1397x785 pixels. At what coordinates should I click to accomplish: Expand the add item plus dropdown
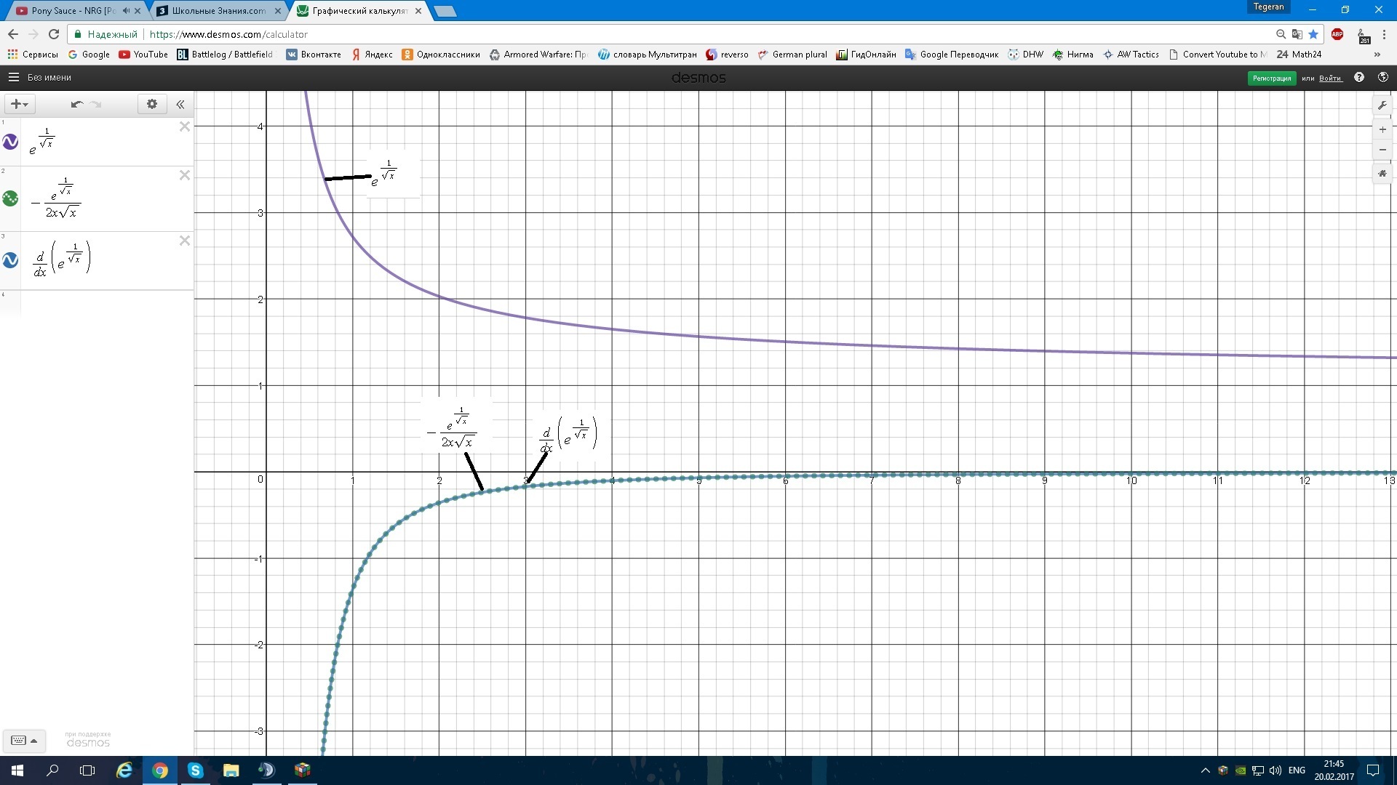(19, 104)
